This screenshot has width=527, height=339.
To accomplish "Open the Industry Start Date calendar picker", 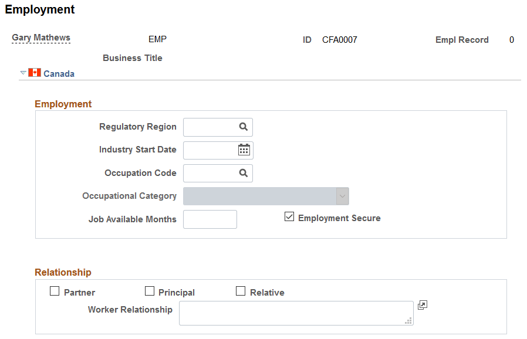I will [x=244, y=150].
